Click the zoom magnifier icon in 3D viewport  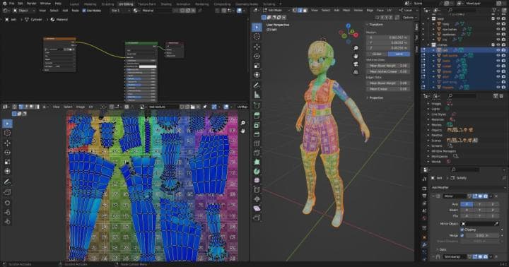pos(356,48)
